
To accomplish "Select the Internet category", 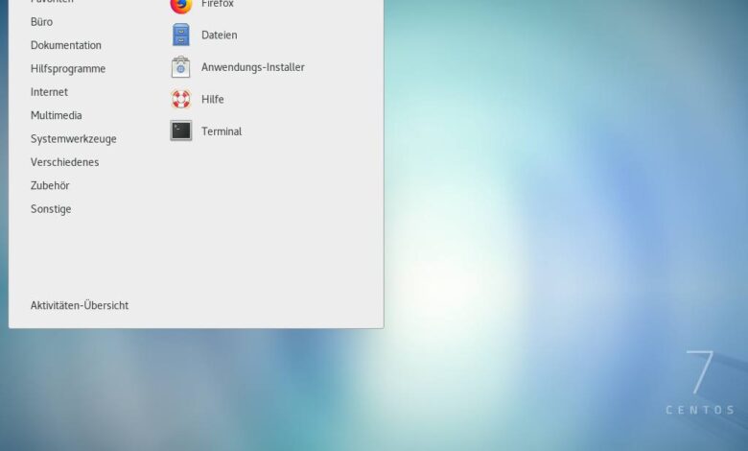I will click(49, 92).
